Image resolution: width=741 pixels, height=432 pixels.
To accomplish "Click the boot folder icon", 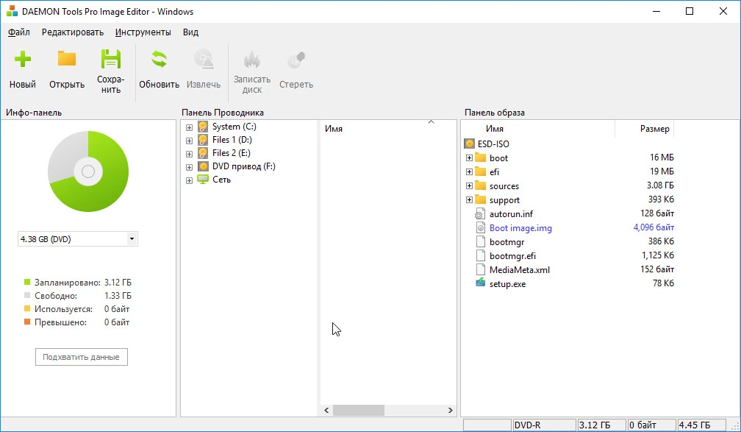I will pyautogui.click(x=481, y=157).
